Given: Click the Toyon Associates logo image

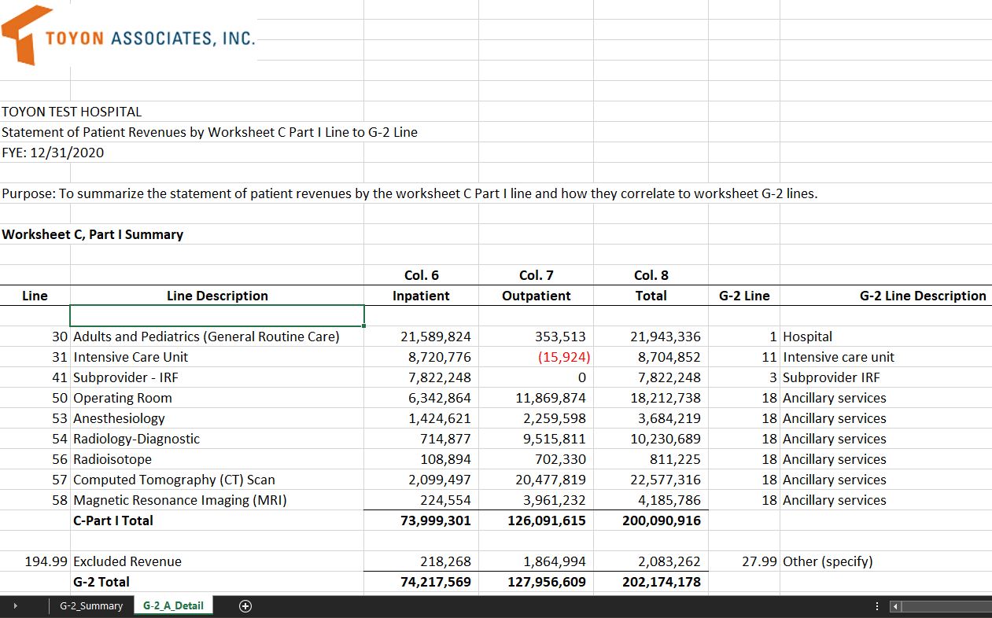Looking at the screenshot, I should point(128,35).
